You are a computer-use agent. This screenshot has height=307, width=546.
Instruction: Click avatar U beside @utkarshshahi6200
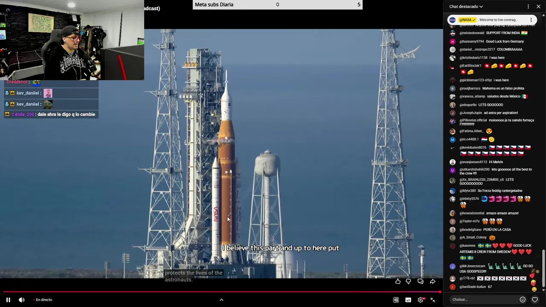pos(453,170)
